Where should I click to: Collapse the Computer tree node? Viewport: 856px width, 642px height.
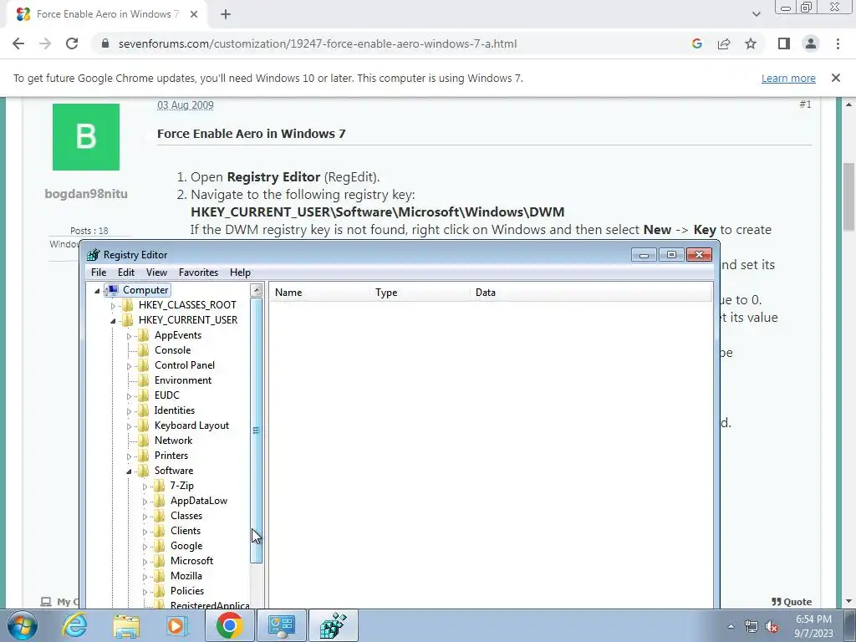(97, 291)
